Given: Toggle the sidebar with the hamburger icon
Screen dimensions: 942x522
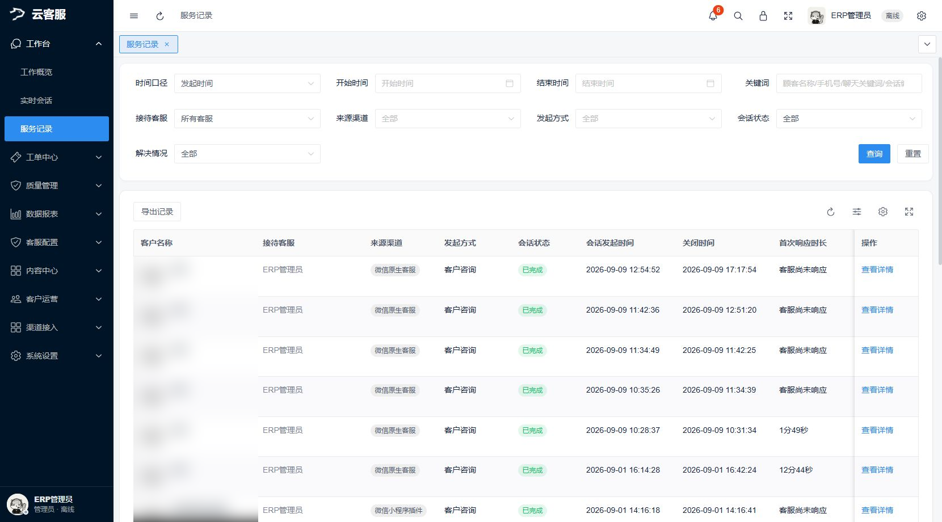Looking at the screenshot, I should click(x=134, y=16).
